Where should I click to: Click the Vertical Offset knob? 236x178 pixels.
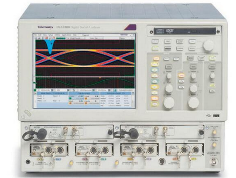169,88
